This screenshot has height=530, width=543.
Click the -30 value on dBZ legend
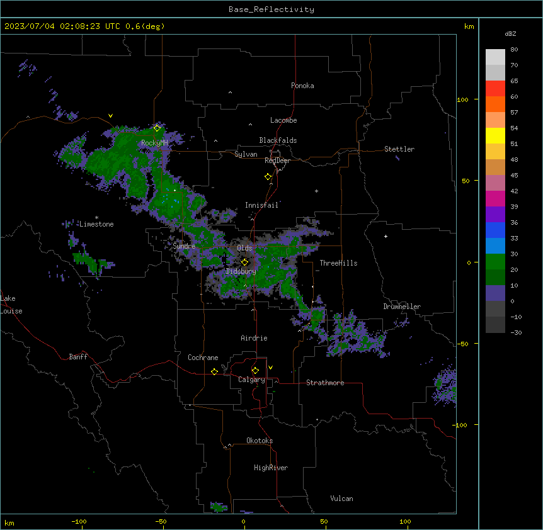click(x=516, y=332)
